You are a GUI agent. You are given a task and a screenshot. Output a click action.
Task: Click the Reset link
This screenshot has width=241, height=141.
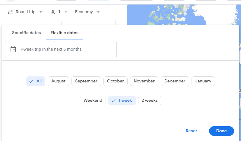click(191, 131)
